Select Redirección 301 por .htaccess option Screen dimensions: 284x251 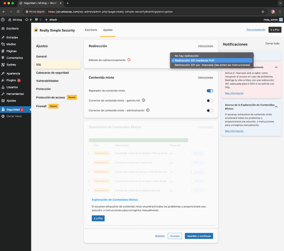[x=211, y=65]
